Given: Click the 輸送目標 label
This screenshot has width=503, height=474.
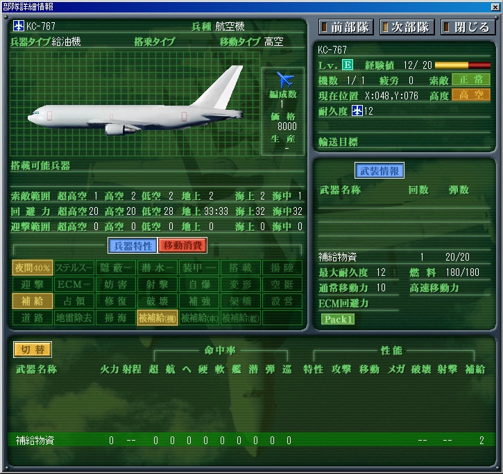Looking at the screenshot, I should (x=338, y=142).
